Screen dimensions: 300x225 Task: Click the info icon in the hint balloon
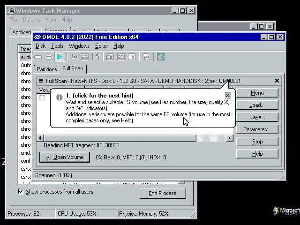click(x=60, y=97)
